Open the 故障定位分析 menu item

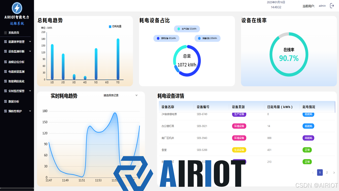pos(17,62)
